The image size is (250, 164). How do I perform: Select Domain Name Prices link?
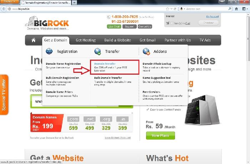(x=59, y=92)
